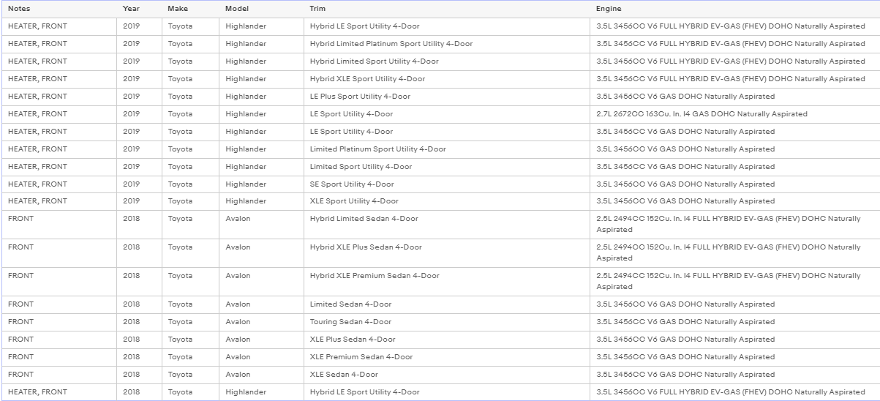This screenshot has width=880, height=401.
Task: Click Avalon in the Touring Sedan row
Action: click(238, 322)
